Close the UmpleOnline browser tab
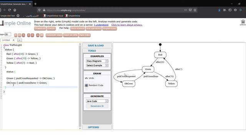Image resolution: width=246 pixels, height=138 pixels. [x=30, y=4]
